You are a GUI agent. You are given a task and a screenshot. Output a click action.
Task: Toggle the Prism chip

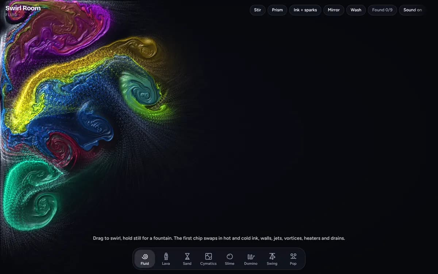point(277,10)
